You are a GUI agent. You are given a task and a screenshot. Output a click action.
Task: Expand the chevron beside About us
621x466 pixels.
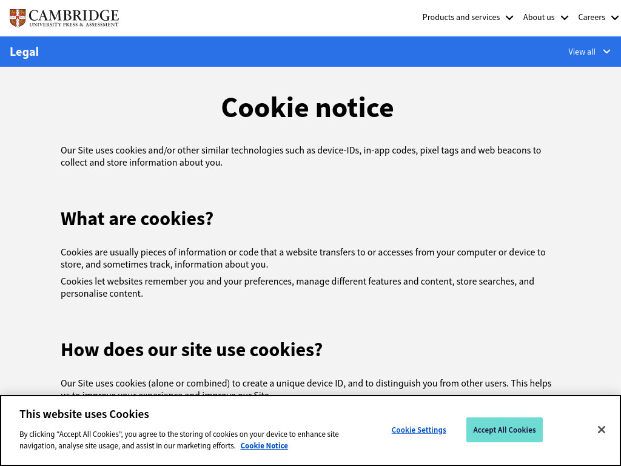coord(565,18)
